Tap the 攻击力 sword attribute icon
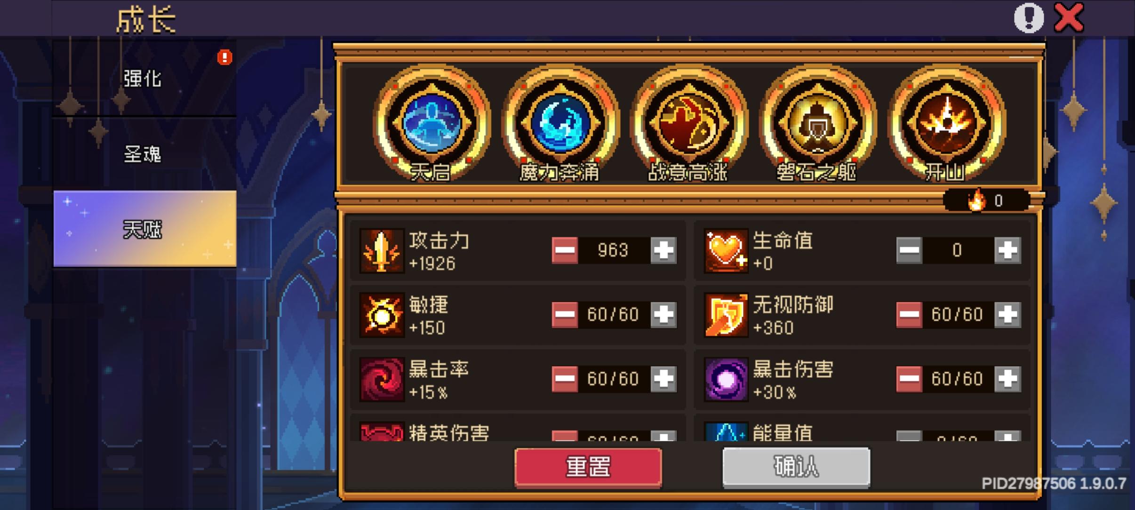The image size is (1135, 510). (x=382, y=251)
